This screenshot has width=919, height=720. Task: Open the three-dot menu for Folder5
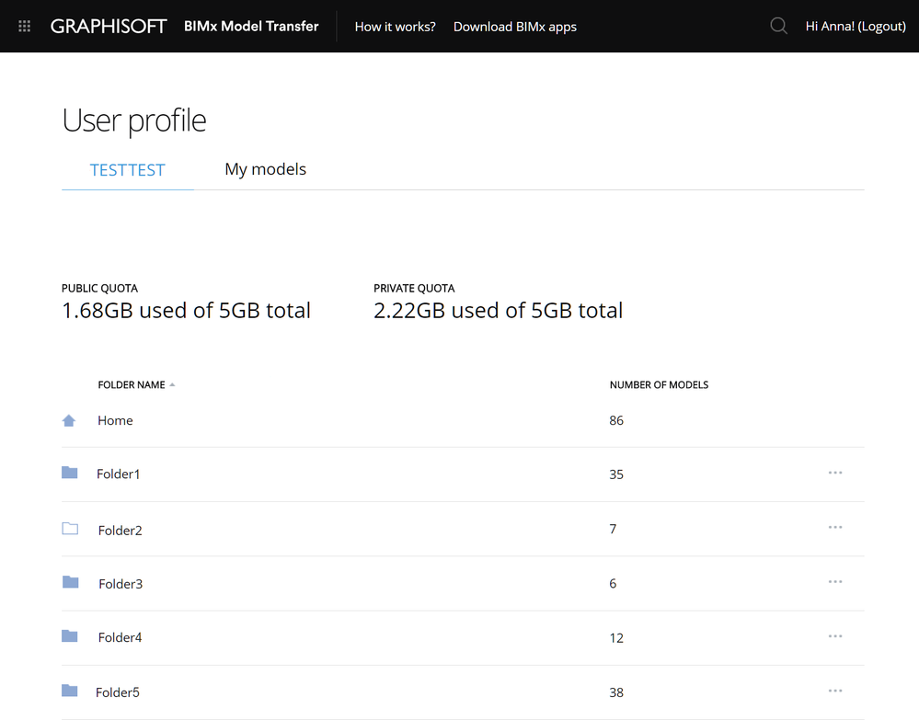pyautogui.click(x=835, y=691)
